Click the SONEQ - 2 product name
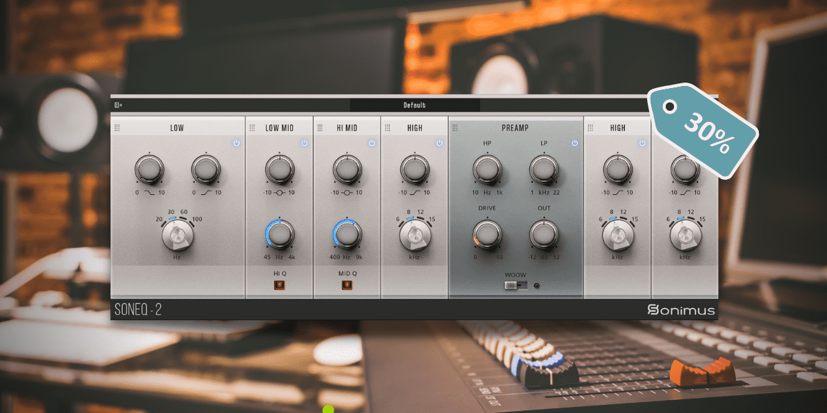The image size is (827, 413). tap(137, 310)
